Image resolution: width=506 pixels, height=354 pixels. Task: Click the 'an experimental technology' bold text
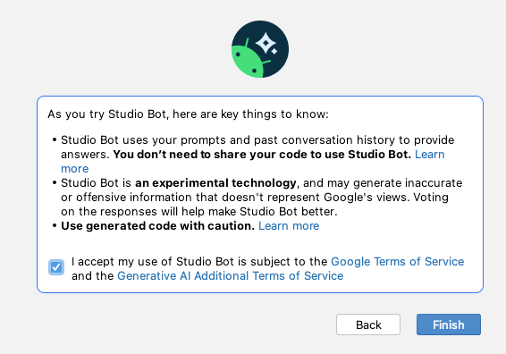pyautogui.click(x=215, y=183)
